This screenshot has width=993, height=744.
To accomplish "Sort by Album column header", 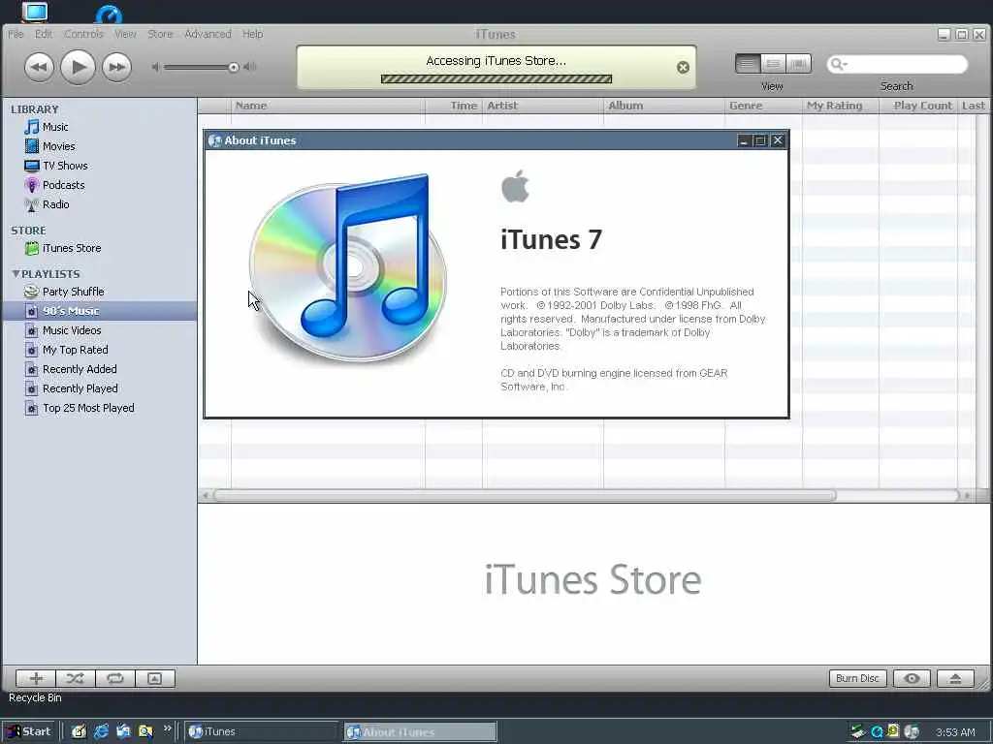I will pyautogui.click(x=663, y=106).
